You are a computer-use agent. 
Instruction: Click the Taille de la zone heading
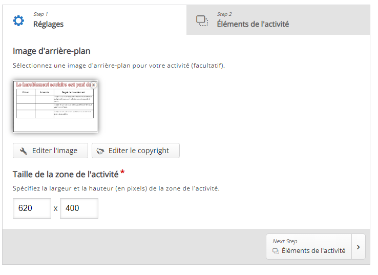(x=66, y=174)
